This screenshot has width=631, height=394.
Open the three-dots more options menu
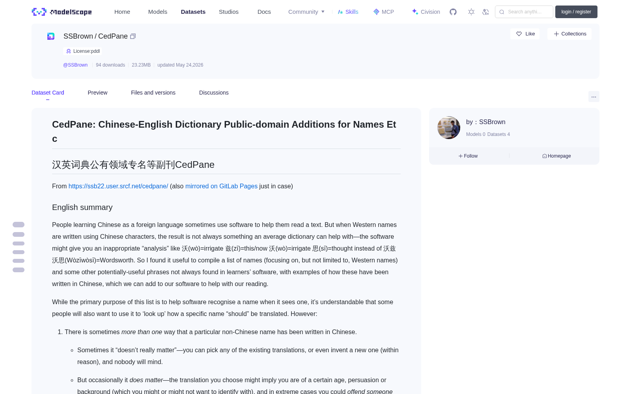click(x=594, y=97)
